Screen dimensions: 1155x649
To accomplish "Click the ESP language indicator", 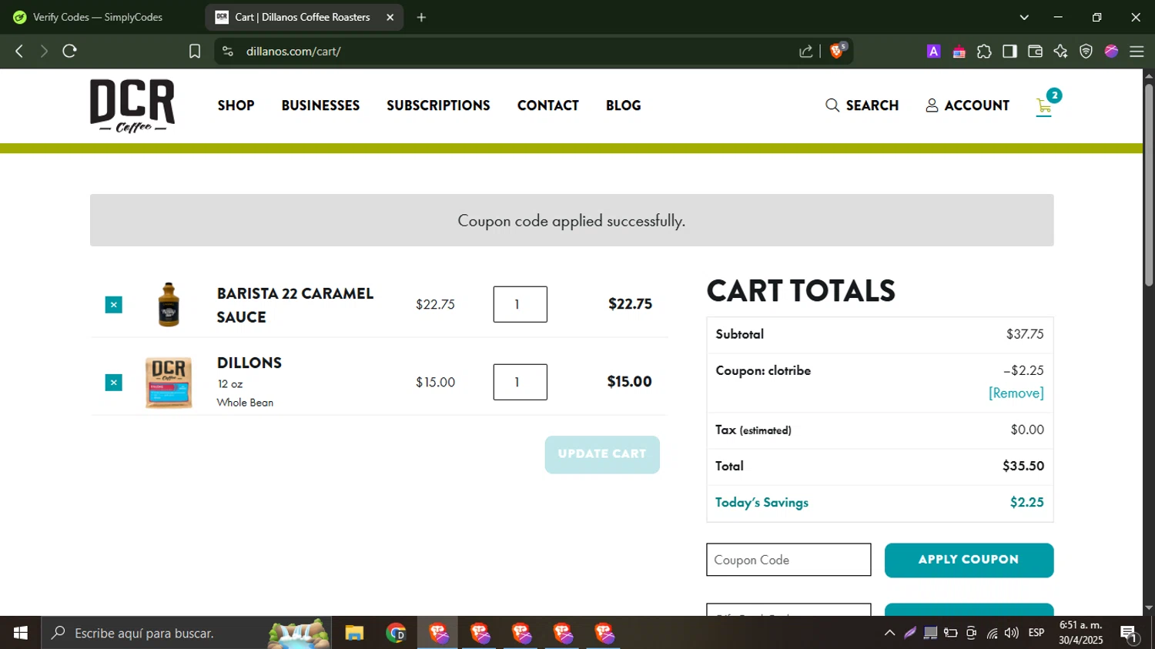I will click(x=1036, y=633).
